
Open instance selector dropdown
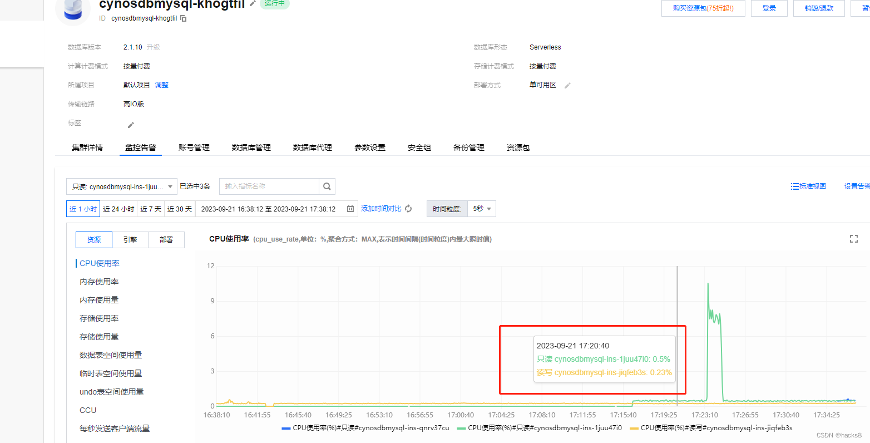pyautogui.click(x=122, y=186)
